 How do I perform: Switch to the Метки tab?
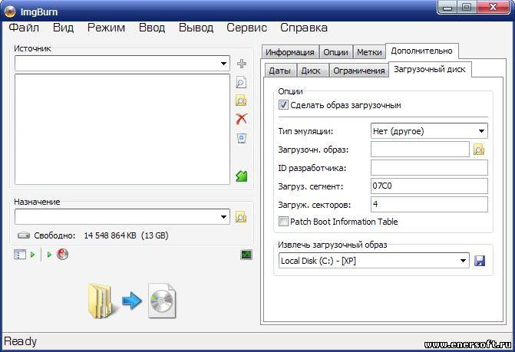tap(369, 52)
